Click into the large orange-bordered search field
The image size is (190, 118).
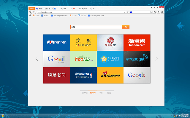96,27
